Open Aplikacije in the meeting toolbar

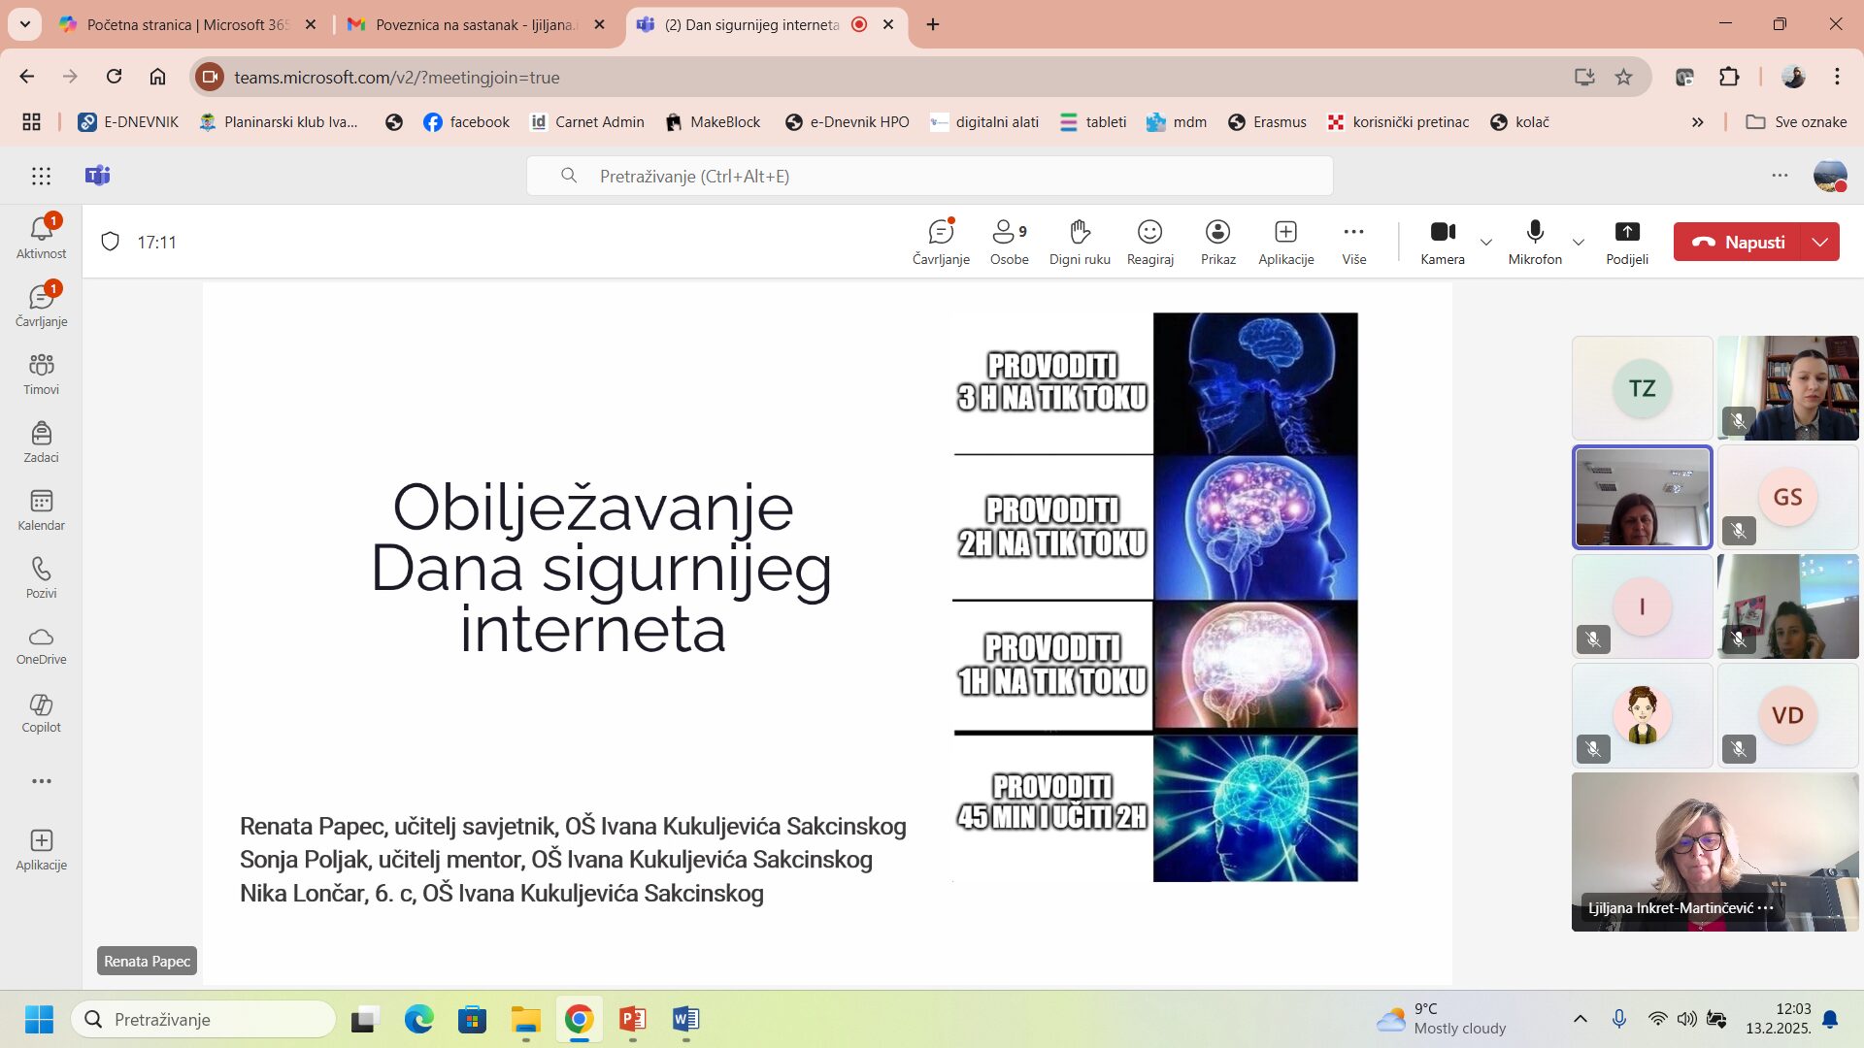click(x=1285, y=242)
